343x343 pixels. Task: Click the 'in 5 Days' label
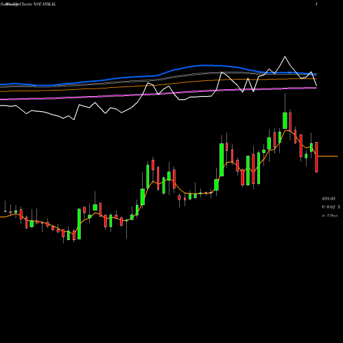click(329, 215)
